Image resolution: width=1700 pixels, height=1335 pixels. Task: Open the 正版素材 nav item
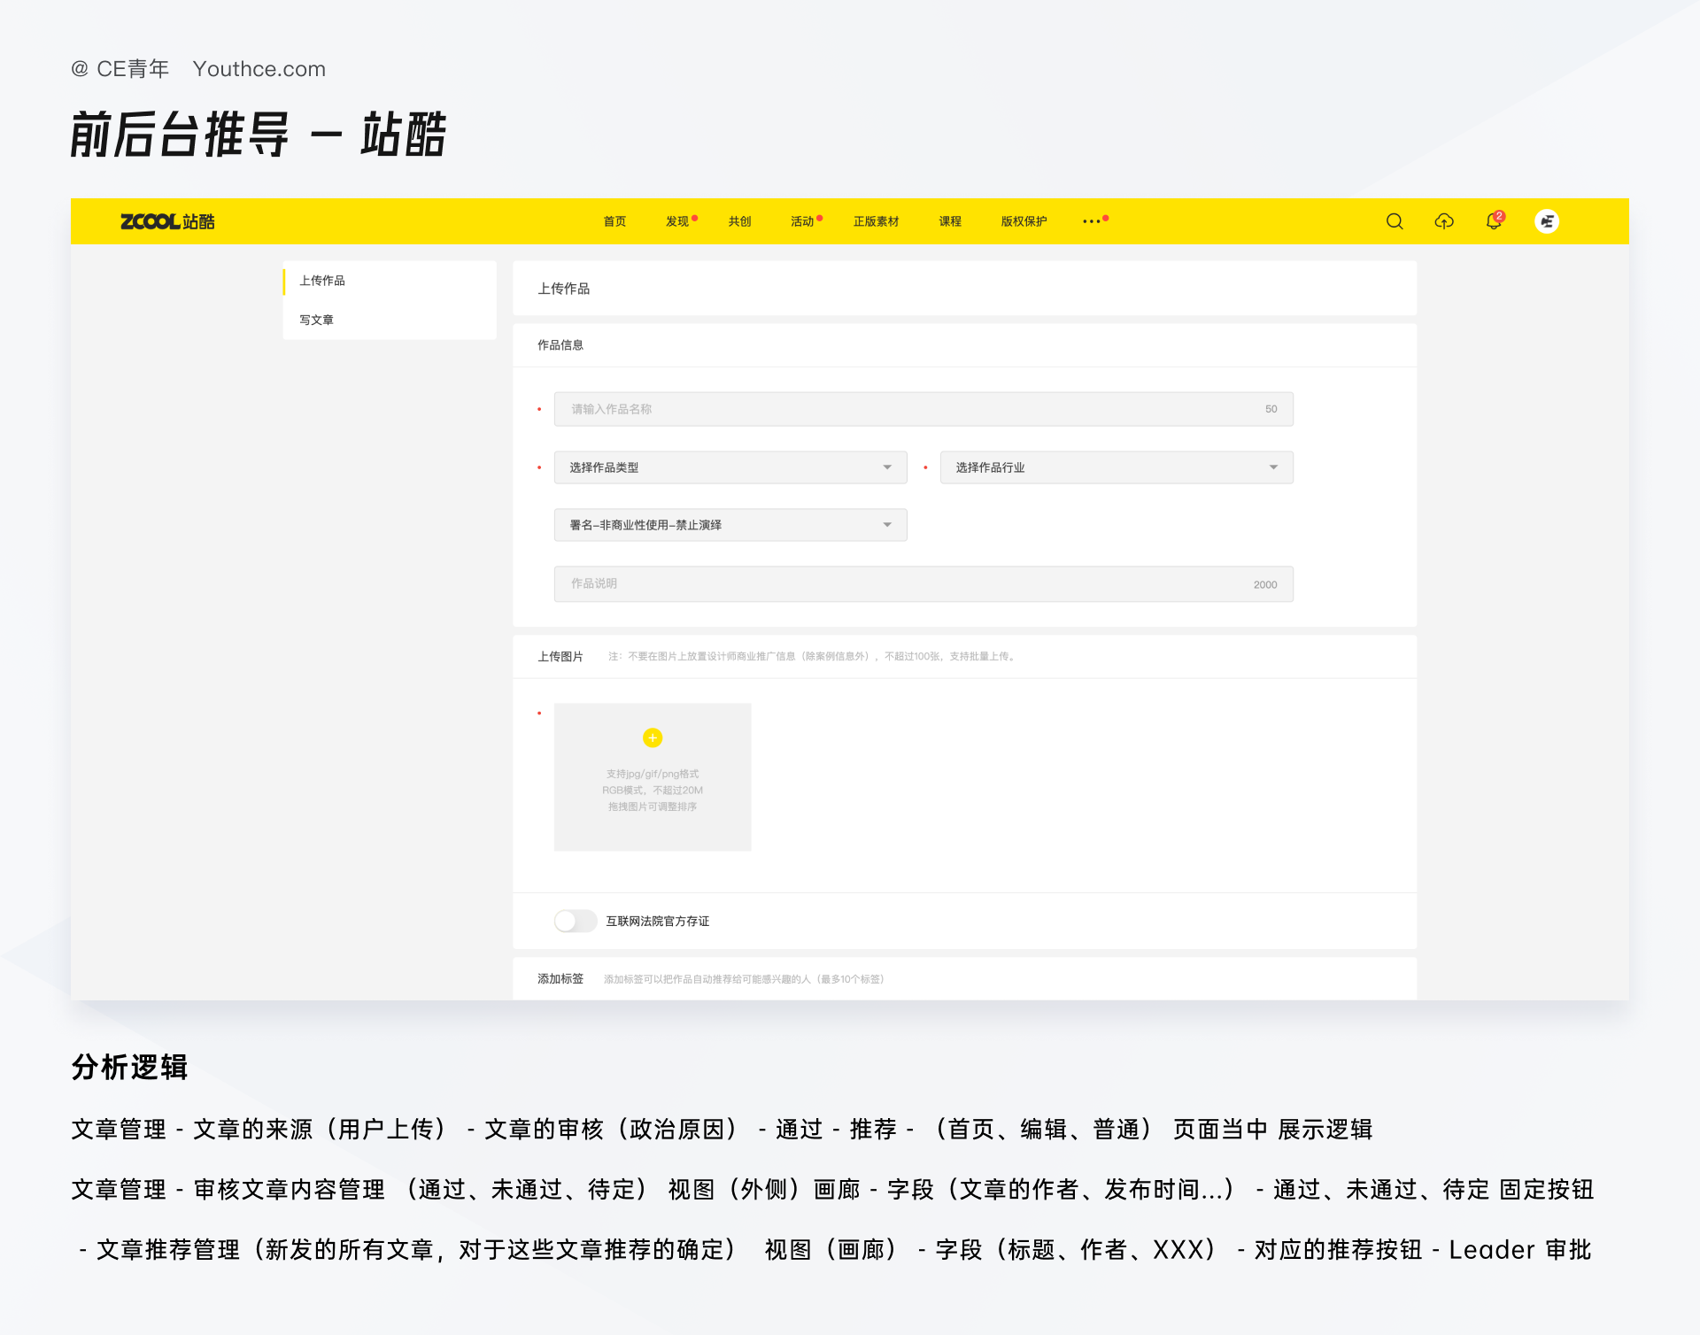[x=876, y=221]
